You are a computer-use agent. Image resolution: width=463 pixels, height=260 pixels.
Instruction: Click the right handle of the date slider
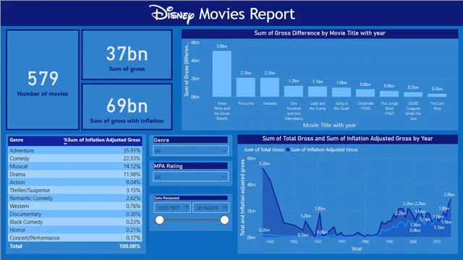pyautogui.click(x=224, y=220)
